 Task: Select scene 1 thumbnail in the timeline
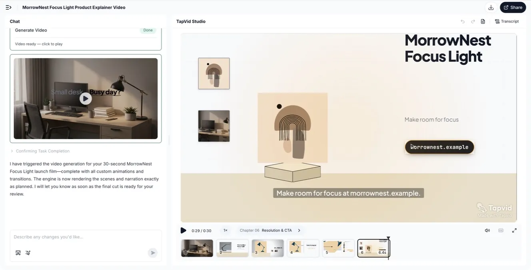click(x=197, y=248)
